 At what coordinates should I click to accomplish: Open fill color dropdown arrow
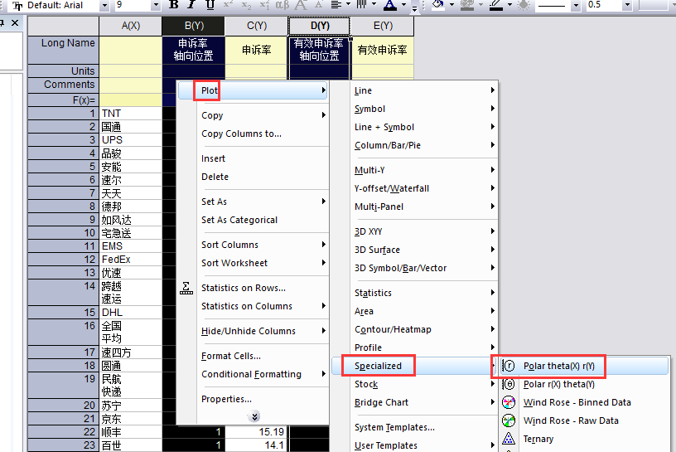click(x=452, y=5)
